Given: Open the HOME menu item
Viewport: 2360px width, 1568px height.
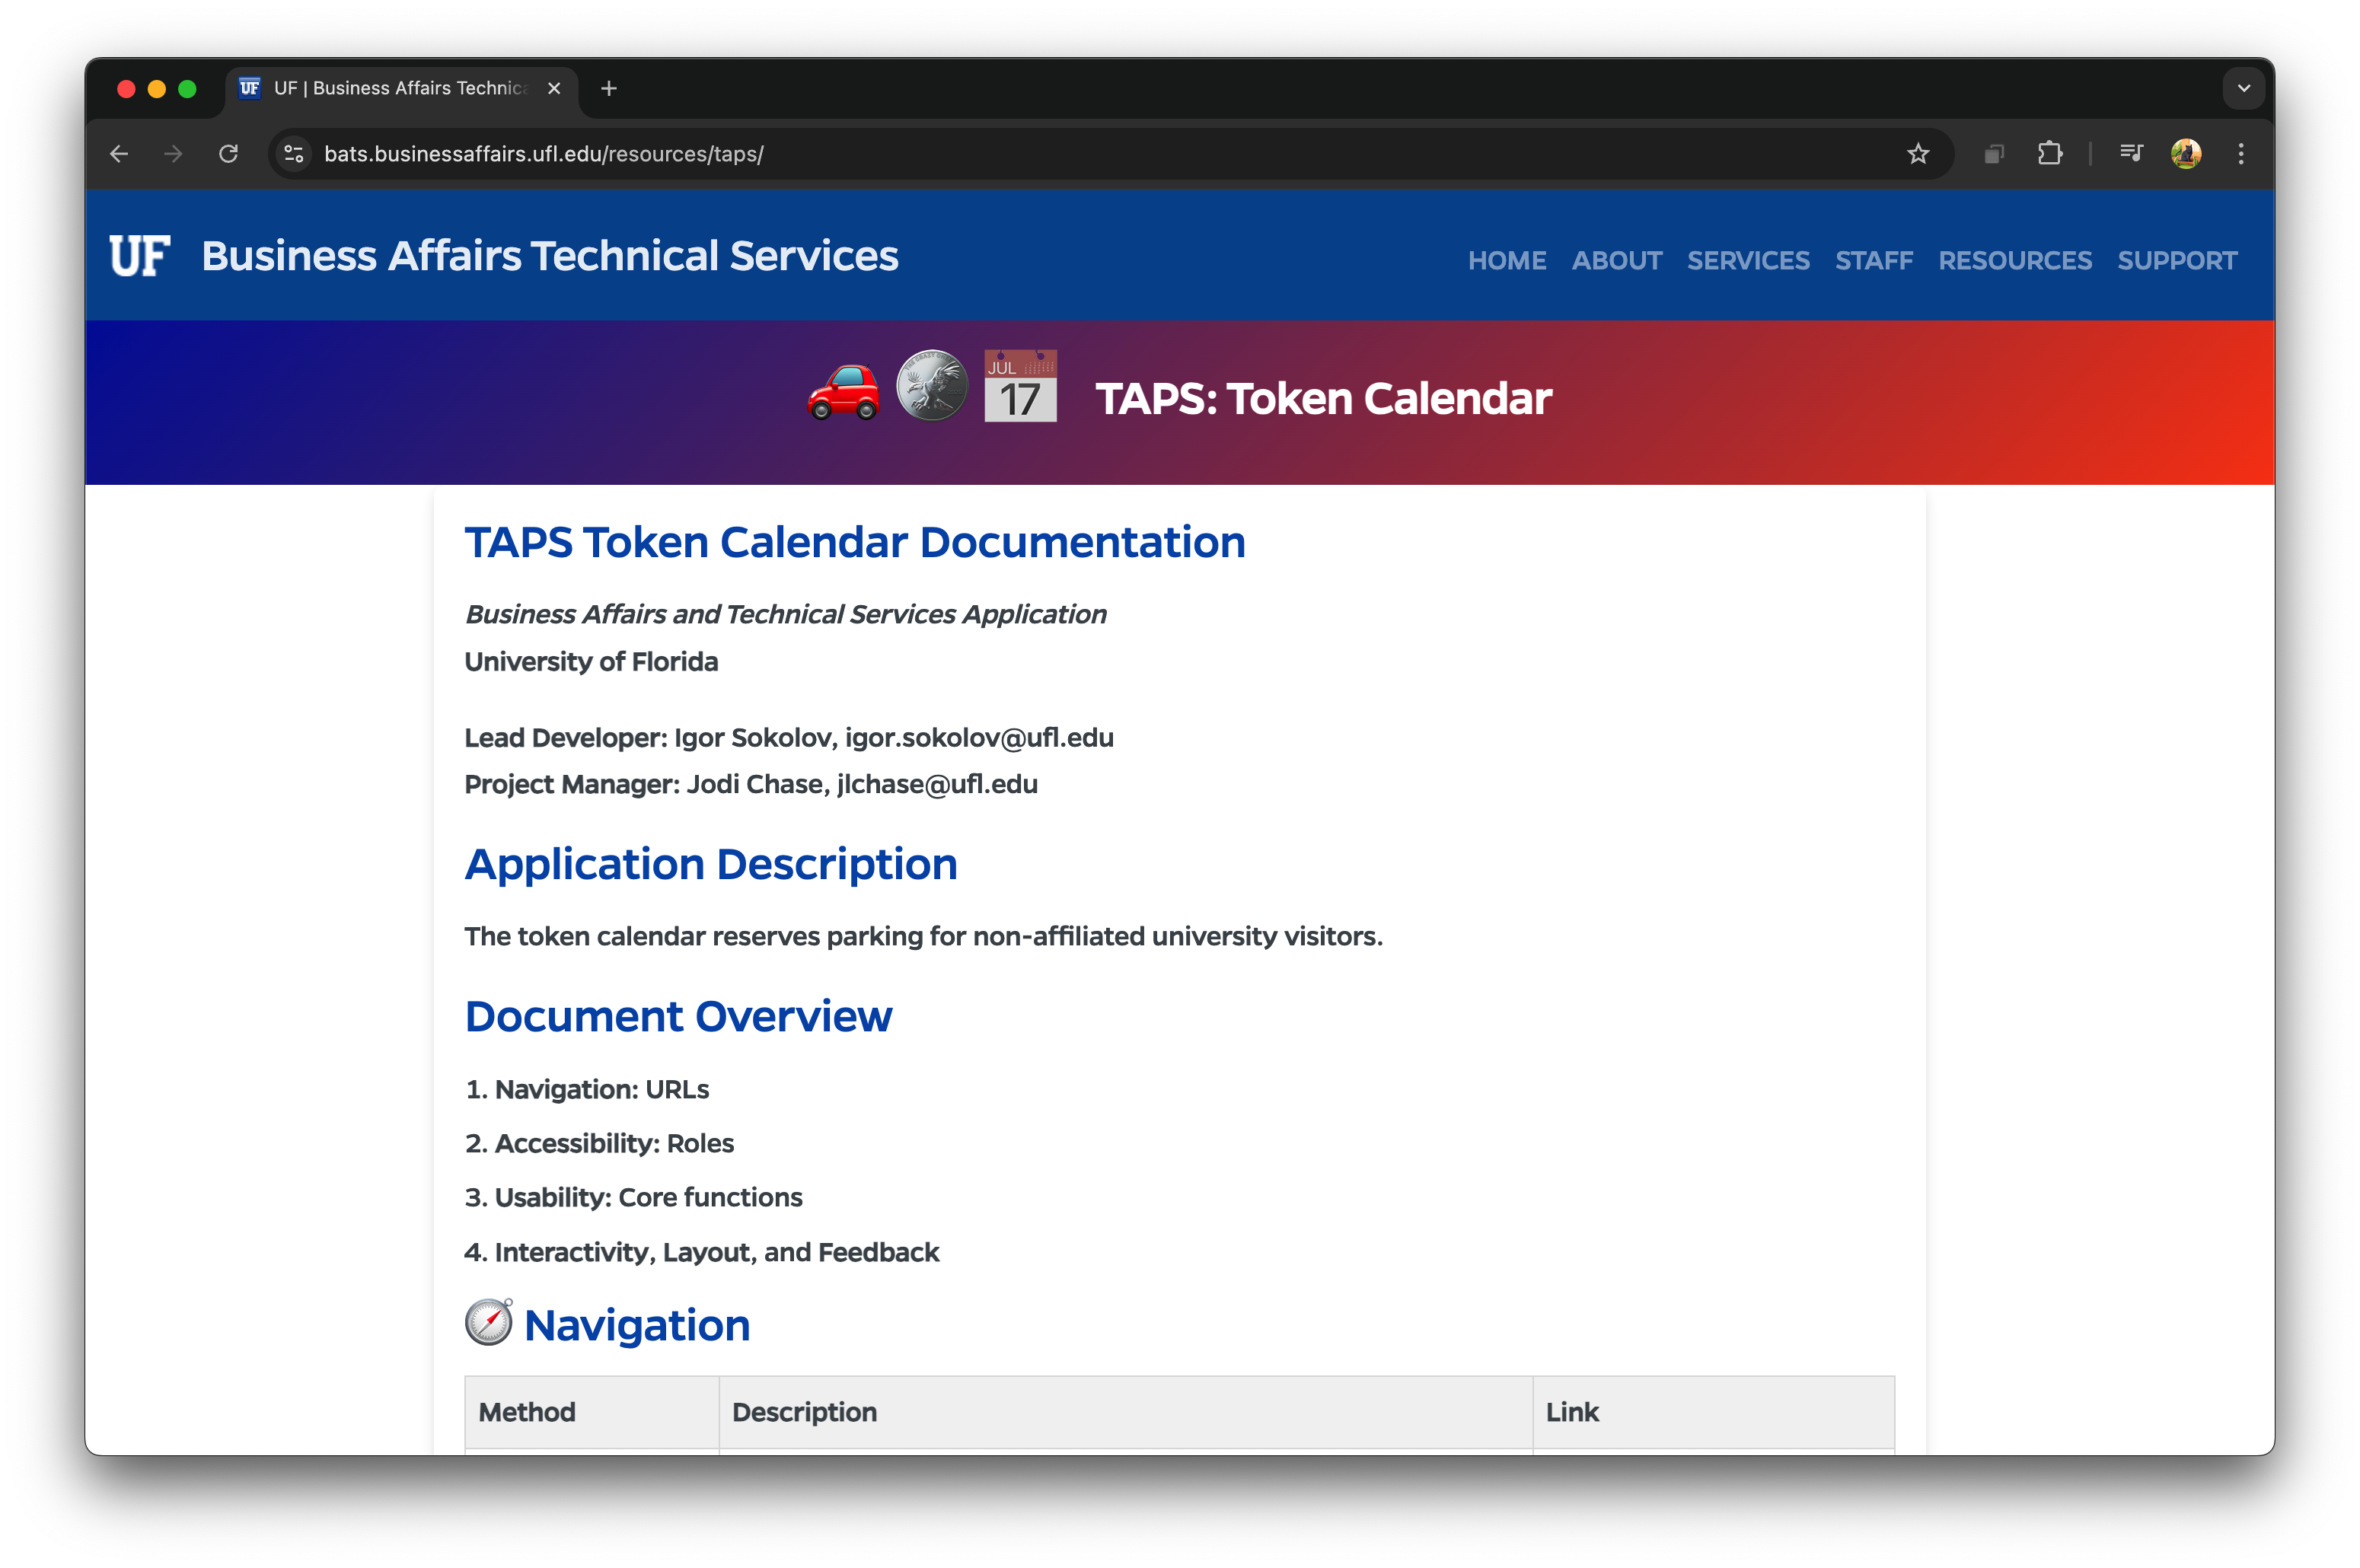Looking at the screenshot, I should [x=1507, y=261].
